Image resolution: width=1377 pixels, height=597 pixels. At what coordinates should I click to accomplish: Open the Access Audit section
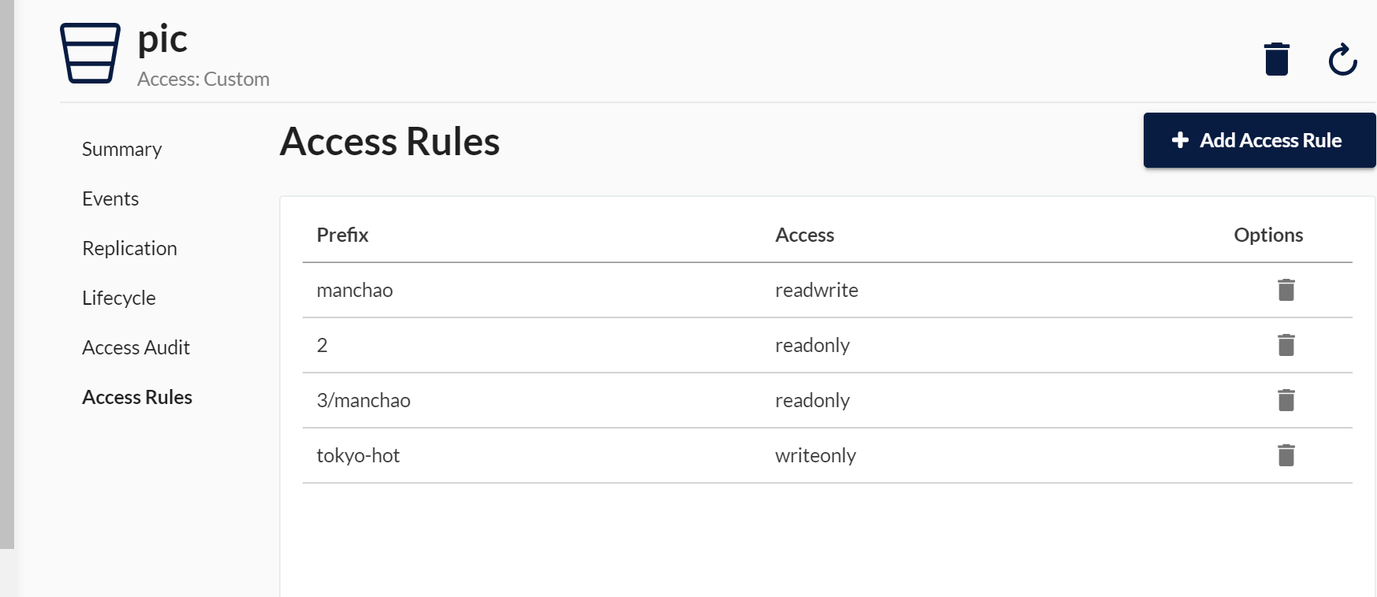pos(136,347)
